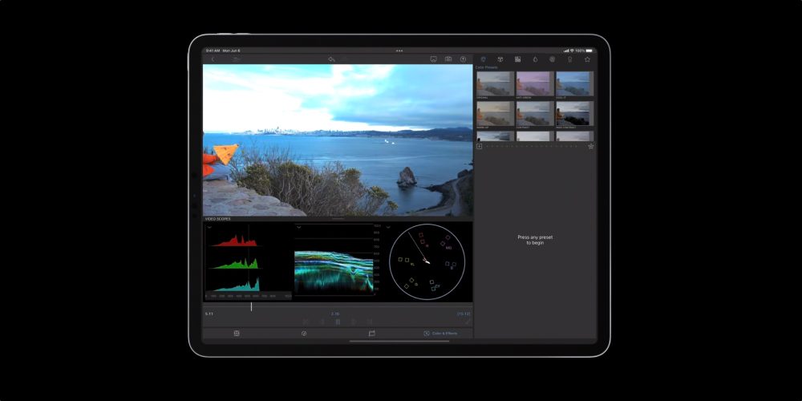This screenshot has height=401, width=802.
Task: Switch to the Frame & Fit tab
Action: pyautogui.click(x=372, y=333)
